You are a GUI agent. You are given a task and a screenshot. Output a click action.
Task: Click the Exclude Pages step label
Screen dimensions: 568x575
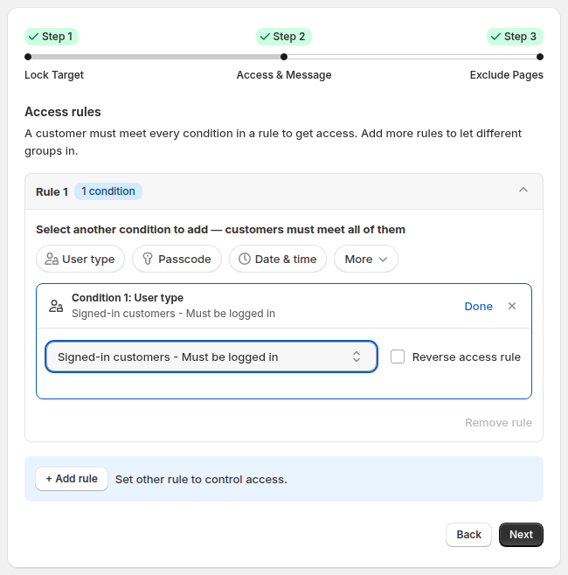[x=507, y=75]
